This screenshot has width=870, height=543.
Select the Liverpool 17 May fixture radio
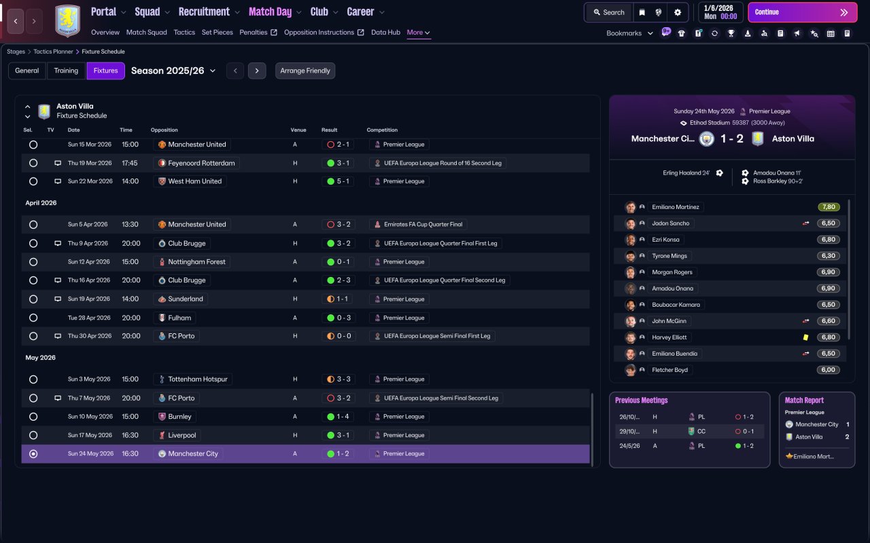33,435
